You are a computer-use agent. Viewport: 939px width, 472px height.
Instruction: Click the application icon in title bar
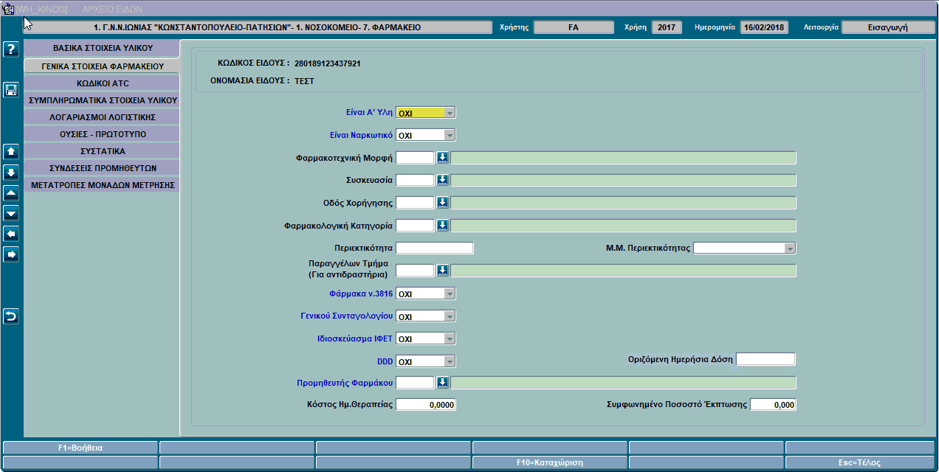pos(9,9)
